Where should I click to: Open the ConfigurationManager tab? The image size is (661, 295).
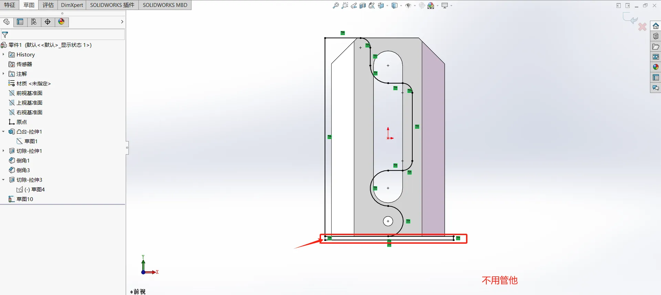coord(34,22)
